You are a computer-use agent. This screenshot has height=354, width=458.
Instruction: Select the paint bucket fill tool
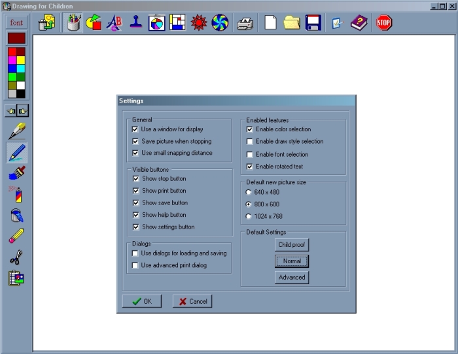[x=17, y=216]
